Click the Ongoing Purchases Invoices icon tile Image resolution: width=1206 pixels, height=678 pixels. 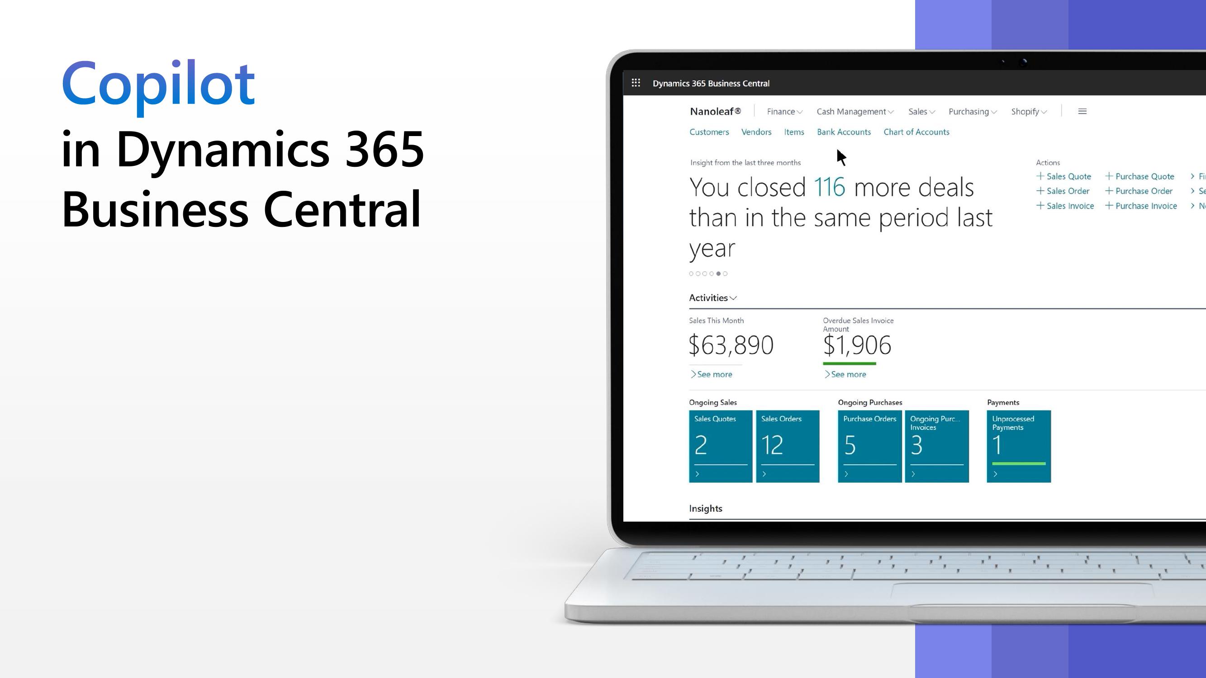point(937,445)
